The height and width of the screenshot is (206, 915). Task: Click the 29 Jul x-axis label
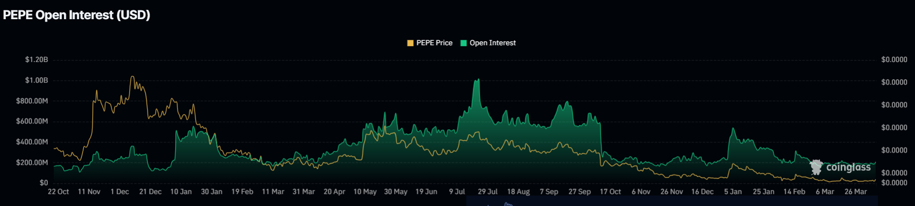tap(488, 192)
